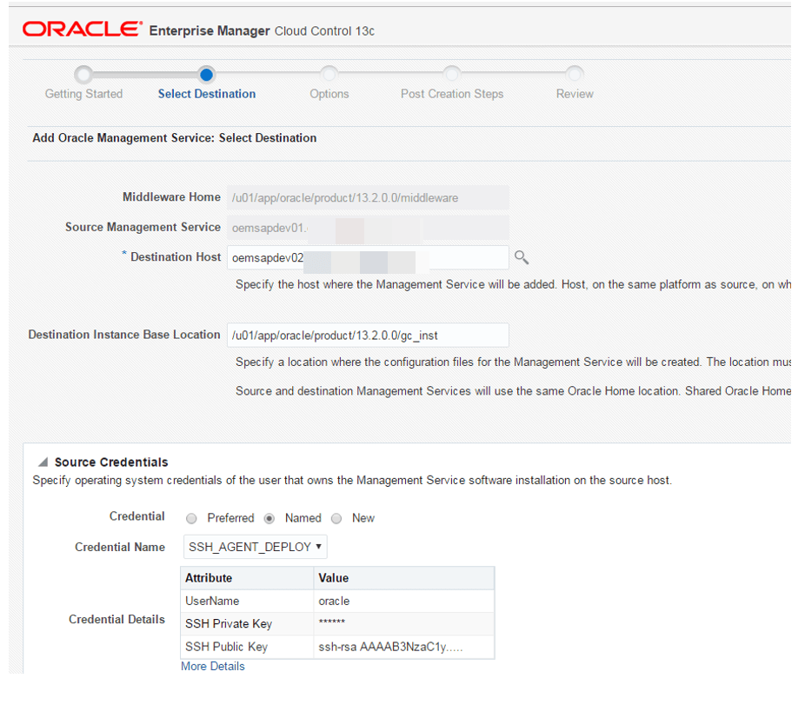
Task: Click the Review step circle
Action: point(575,75)
